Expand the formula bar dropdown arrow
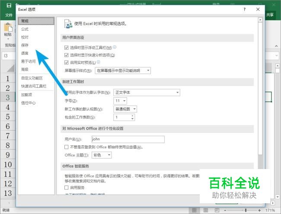 277,56
